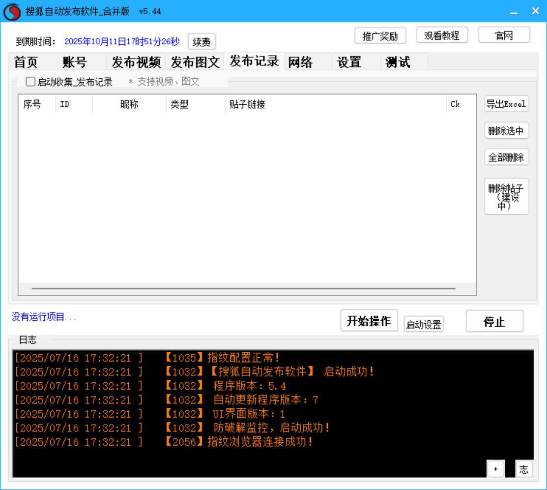547x490 pixels.
Task: Click the 类型 column header
Action: pos(196,104)
